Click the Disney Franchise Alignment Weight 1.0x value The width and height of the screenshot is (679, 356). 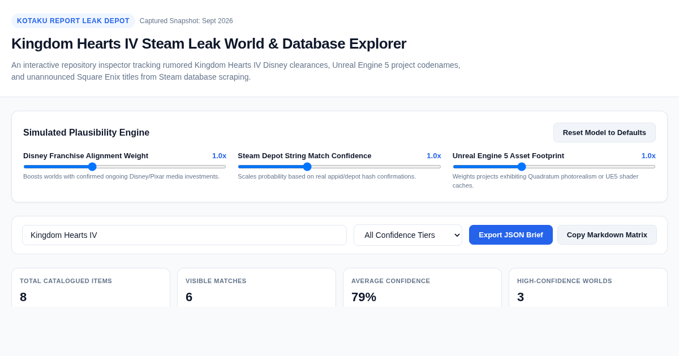[x=219, y=156]
